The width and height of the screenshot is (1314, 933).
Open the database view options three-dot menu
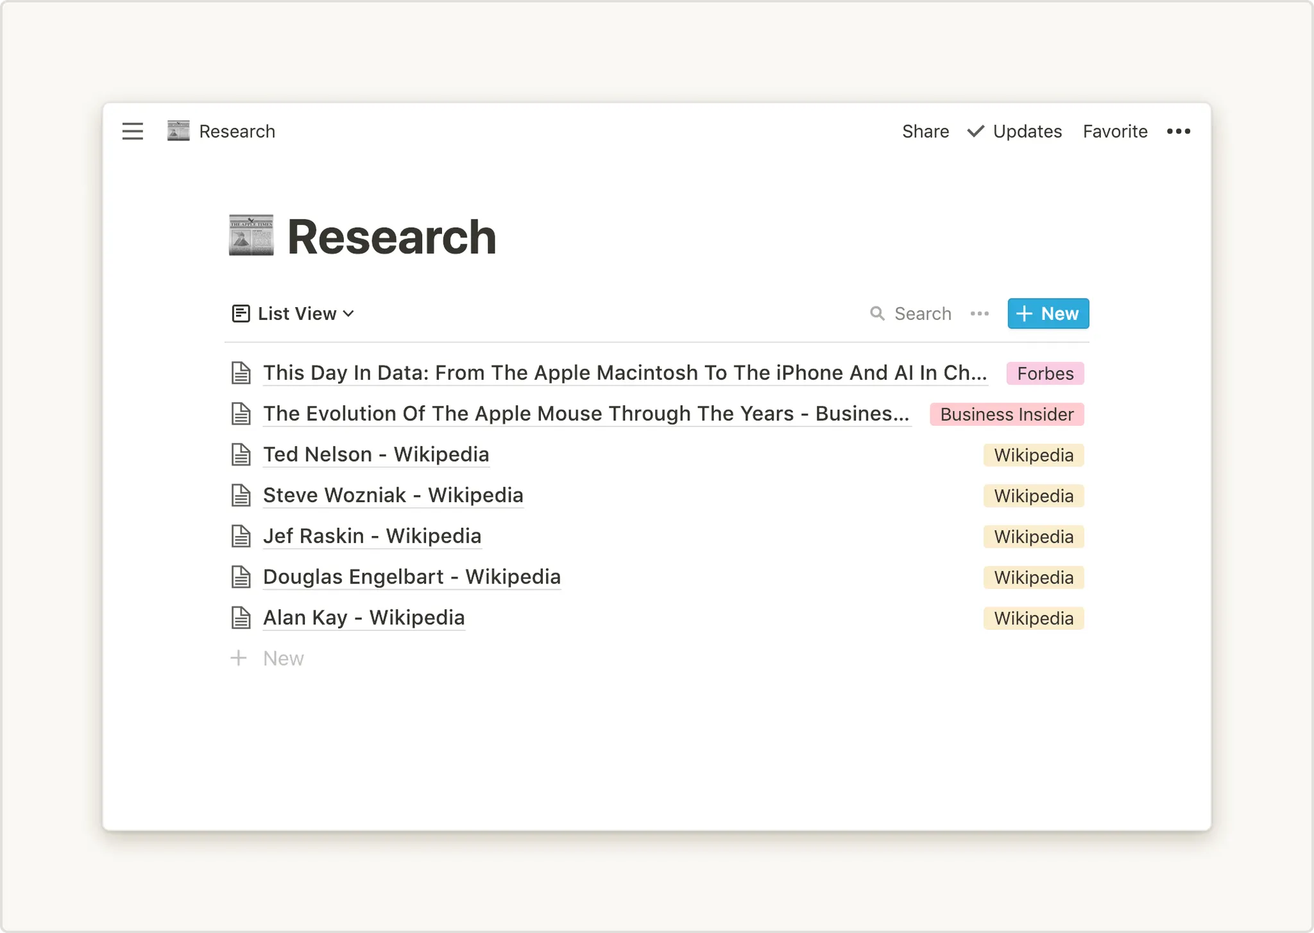click(x=979, y=314)
